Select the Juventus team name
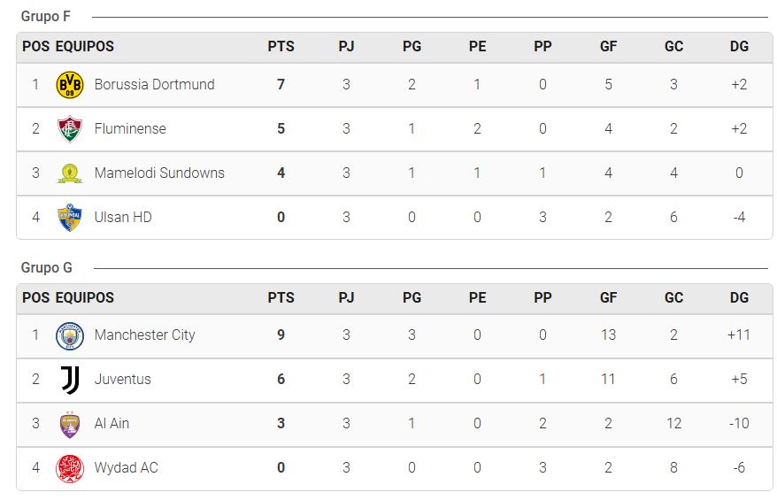 pyautogui.click(x=123, y=379)
